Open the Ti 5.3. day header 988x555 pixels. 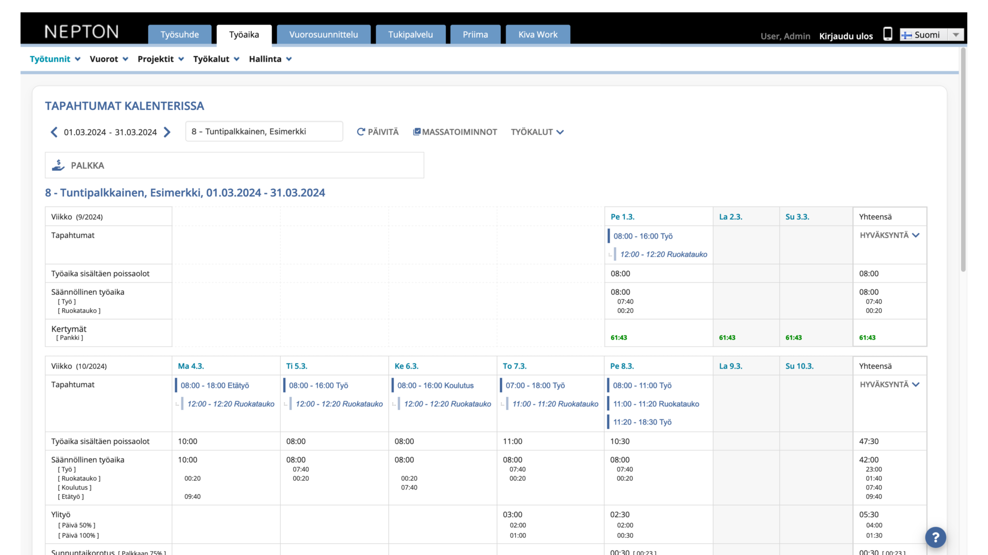(297, 366)
